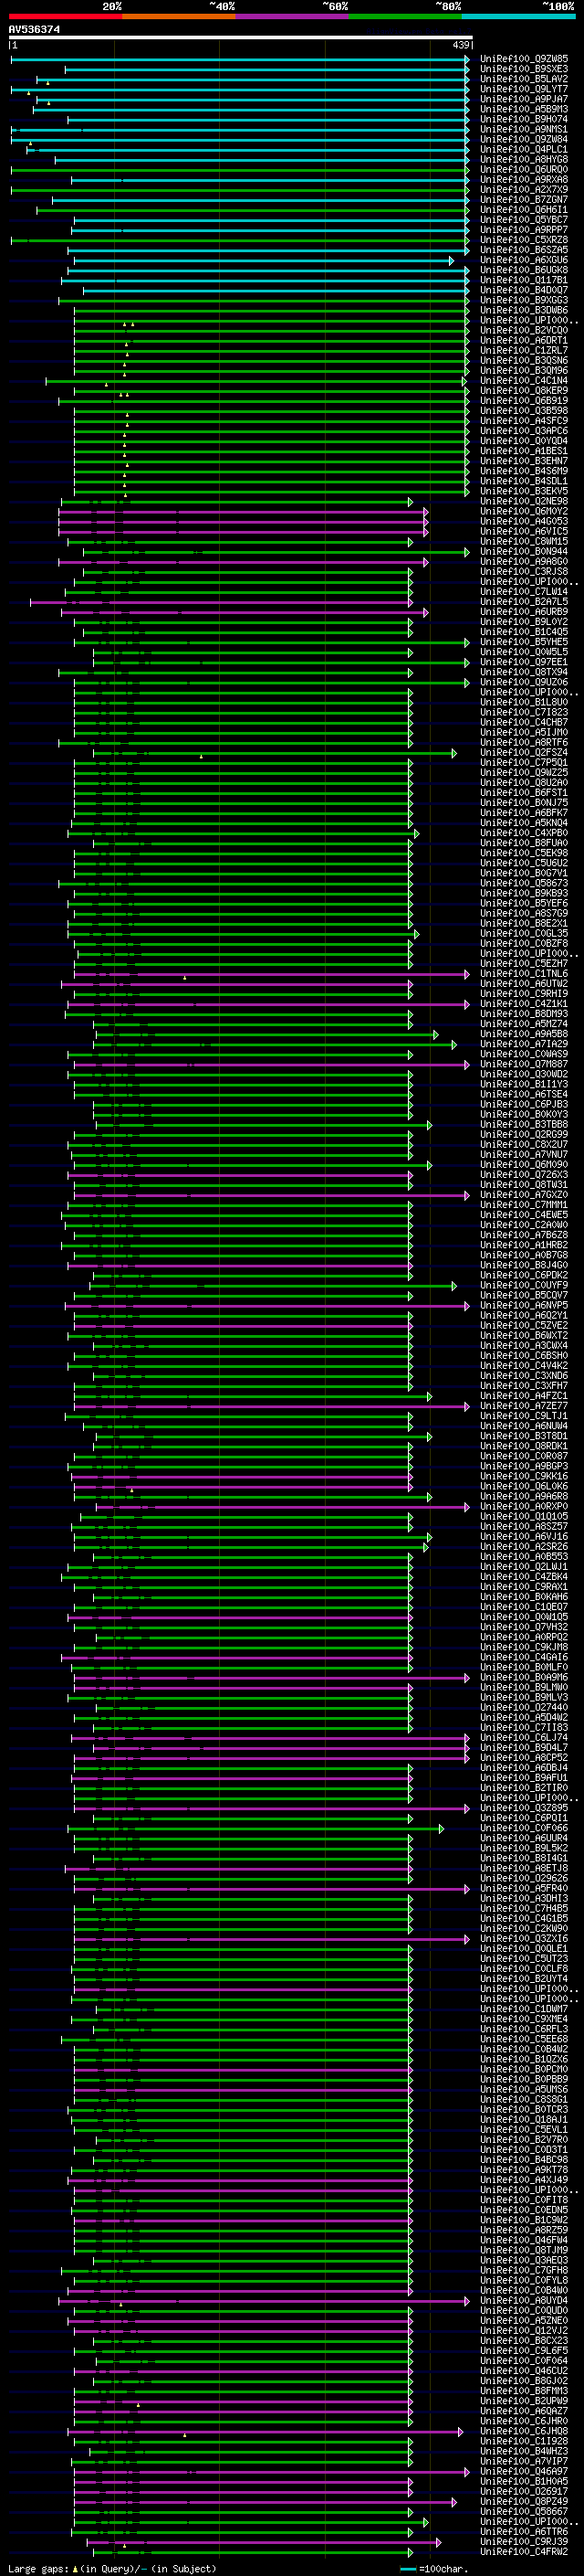Select the UniRef100_Q9ZW84 entry
This screenshot has height=2576, width=584.
coord(524,139)
